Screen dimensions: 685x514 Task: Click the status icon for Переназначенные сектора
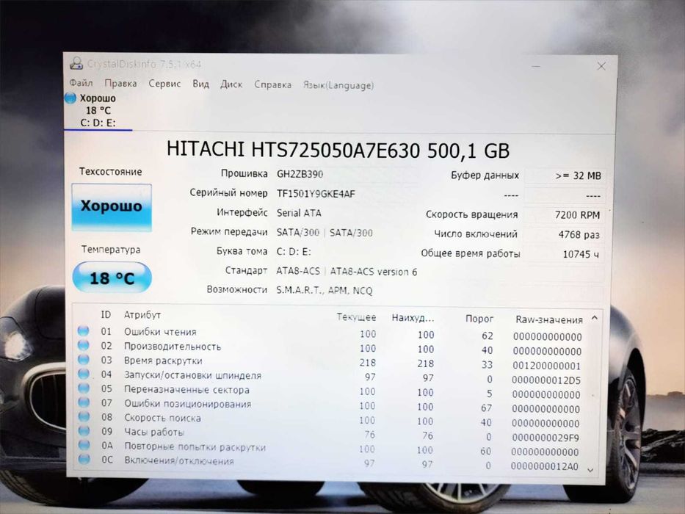pyautogui.click(x=84, y=388)
